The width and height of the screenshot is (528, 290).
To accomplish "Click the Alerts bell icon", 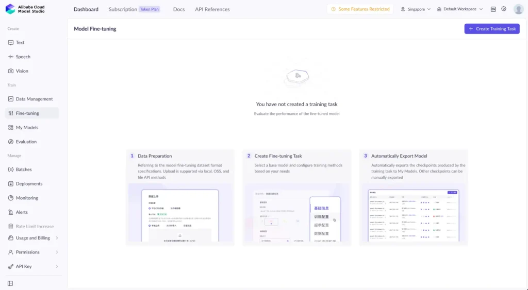I will pos(11,212).
